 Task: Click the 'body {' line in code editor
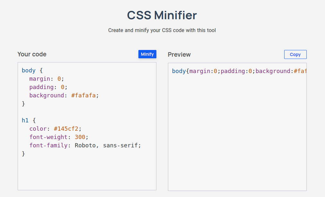point(32,70)
